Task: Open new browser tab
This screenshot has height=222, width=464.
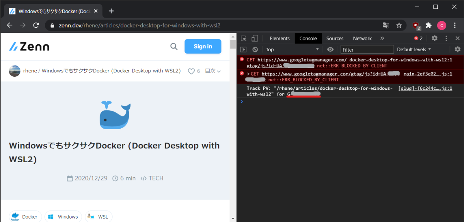Action: pyautogui.click(x=111, y=11)
